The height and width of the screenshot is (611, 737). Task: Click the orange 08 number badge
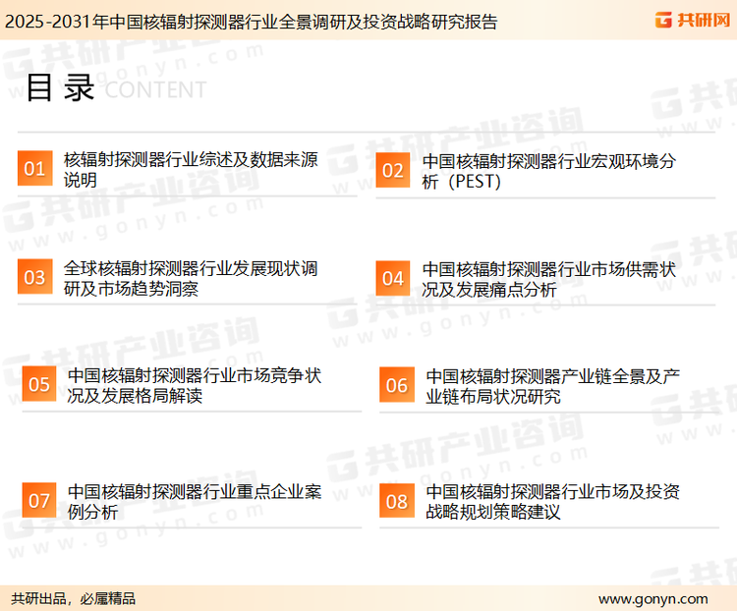(397, 501)
